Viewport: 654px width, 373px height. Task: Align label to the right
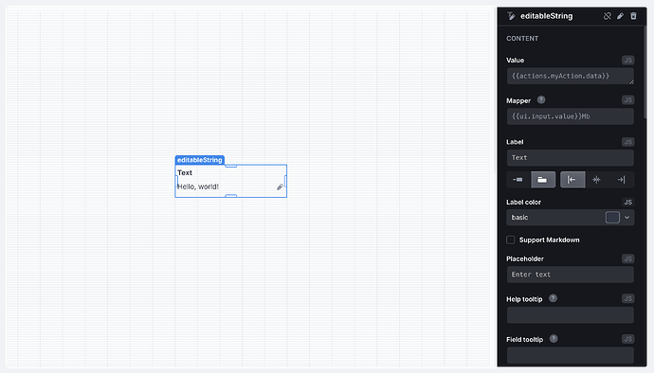coord(621,180)
